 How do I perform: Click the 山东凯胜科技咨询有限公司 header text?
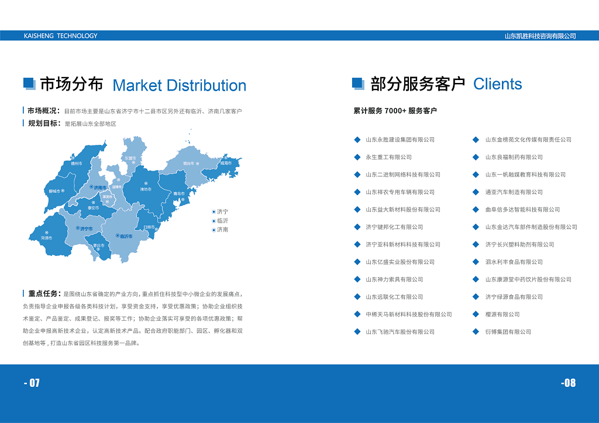[540, 36]
